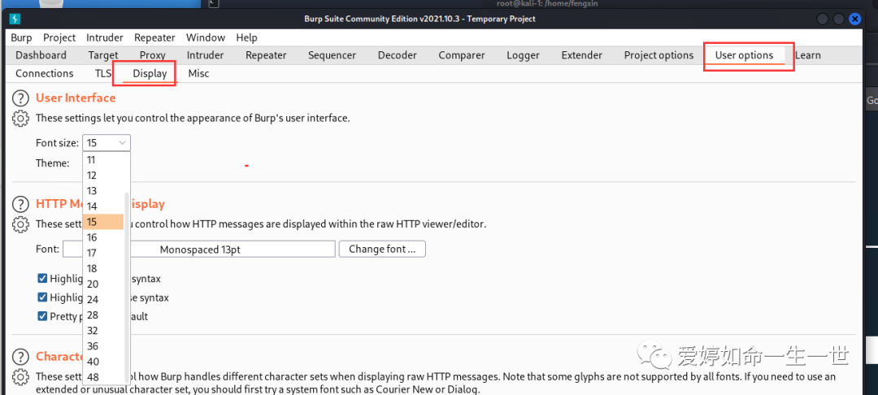Choose font size 16 from list
878x395 pixels.
click(103, 237)
